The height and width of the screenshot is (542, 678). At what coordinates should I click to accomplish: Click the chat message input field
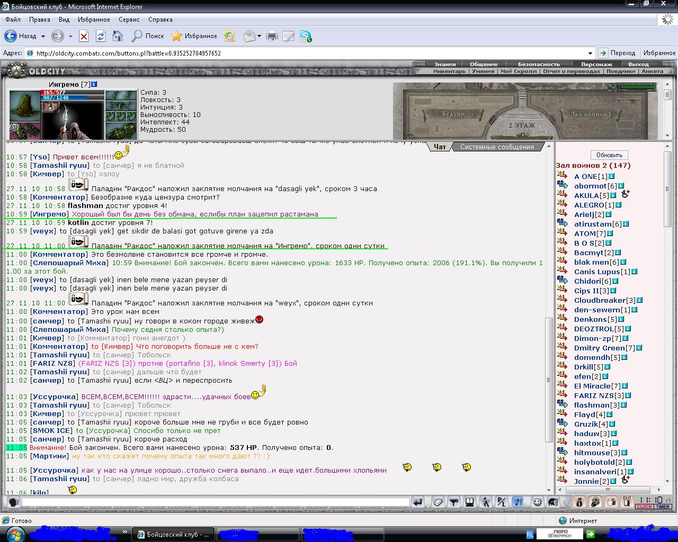point(216,502)
